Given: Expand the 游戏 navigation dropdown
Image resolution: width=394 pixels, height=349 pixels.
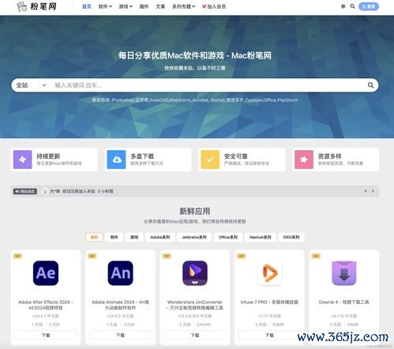Looking at the screenshot, I should (x=126, y=6).
